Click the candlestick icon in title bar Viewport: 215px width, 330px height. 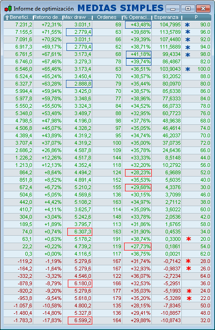8,9
